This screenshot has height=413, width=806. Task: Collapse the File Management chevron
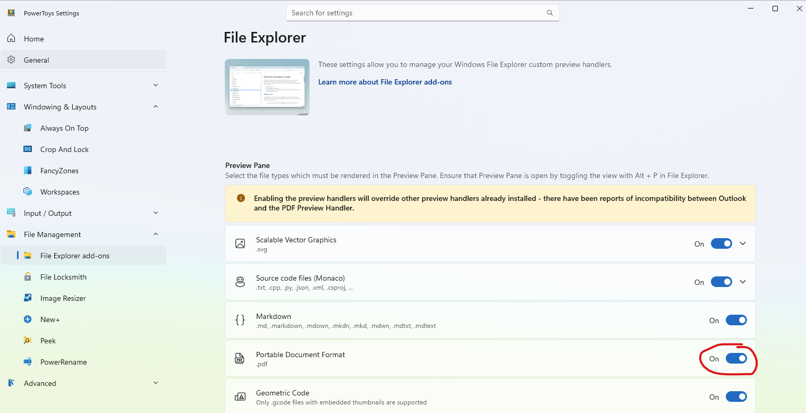point(156,234)
